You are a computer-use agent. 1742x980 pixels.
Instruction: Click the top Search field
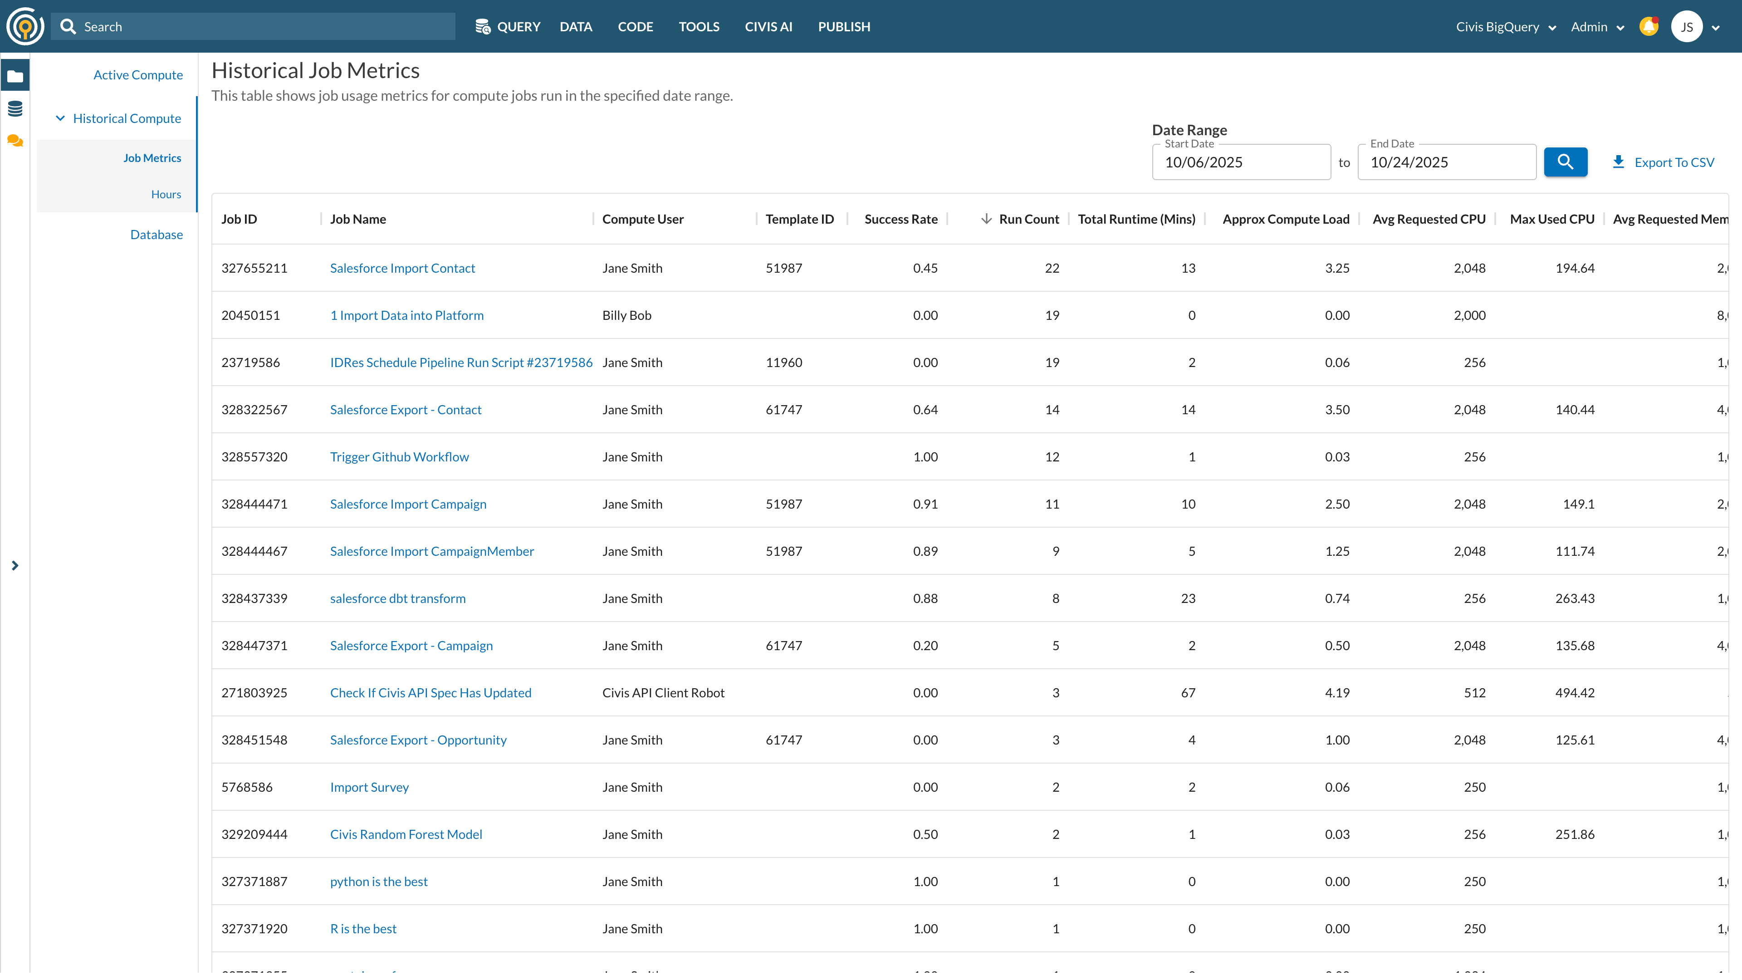[x=254, y=26]
